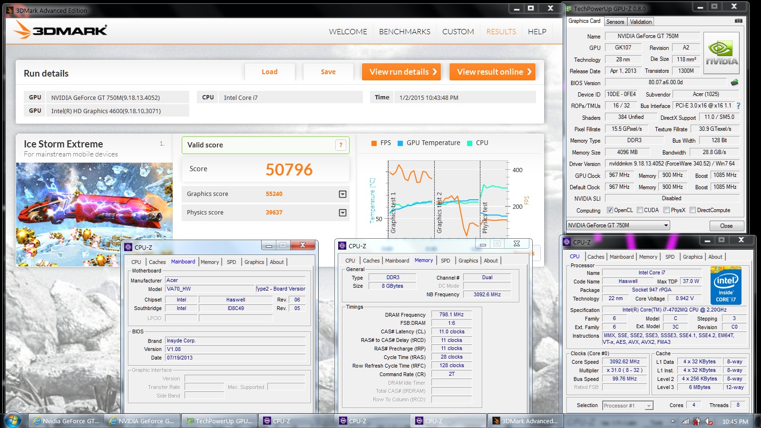Image resolution: width=761 pixels, height=428 pixels.
Task: Show hidden tray icons arrow
Action: point(673,421)
